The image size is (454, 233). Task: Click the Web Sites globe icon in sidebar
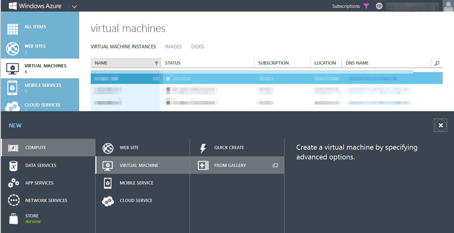[x=13, y=49]
